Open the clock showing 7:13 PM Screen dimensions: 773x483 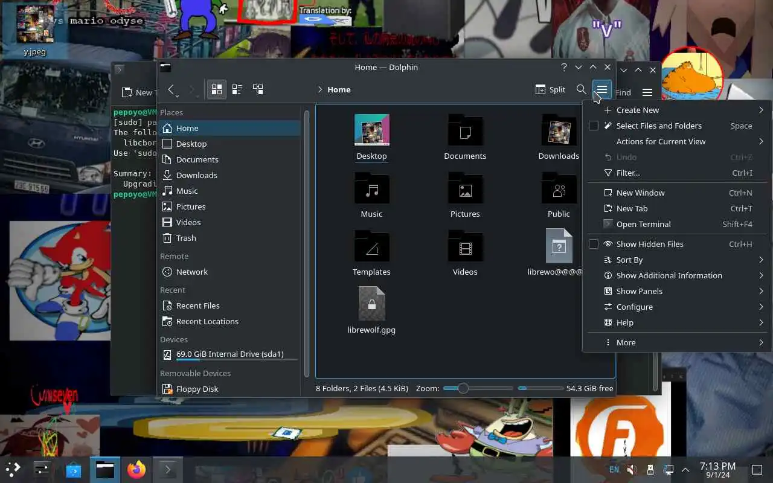coord(717,469)
